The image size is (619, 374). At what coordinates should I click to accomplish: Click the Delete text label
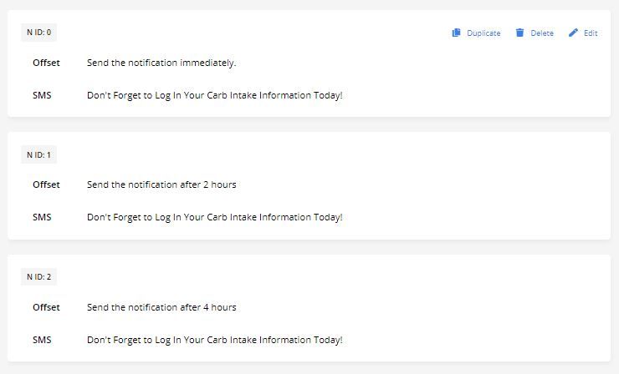tap(542, 33)
